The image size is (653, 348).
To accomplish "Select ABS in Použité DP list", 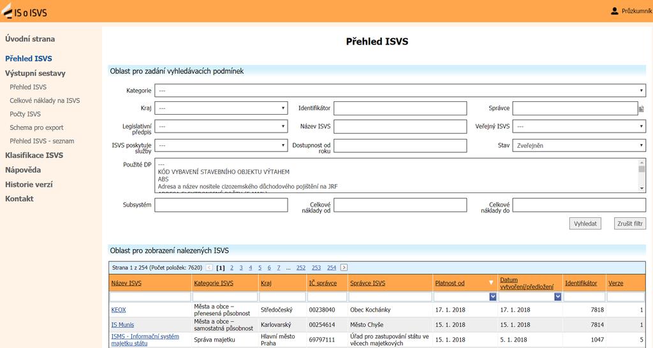I will point(163,179).
